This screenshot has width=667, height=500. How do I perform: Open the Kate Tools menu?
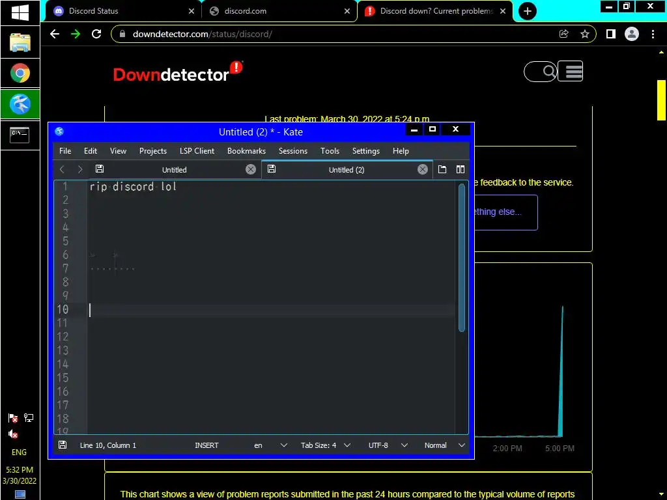[x=330, y=151]
